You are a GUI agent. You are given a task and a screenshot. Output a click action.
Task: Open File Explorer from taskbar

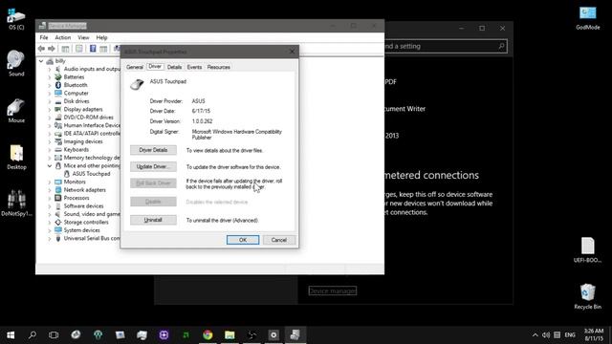229,335
